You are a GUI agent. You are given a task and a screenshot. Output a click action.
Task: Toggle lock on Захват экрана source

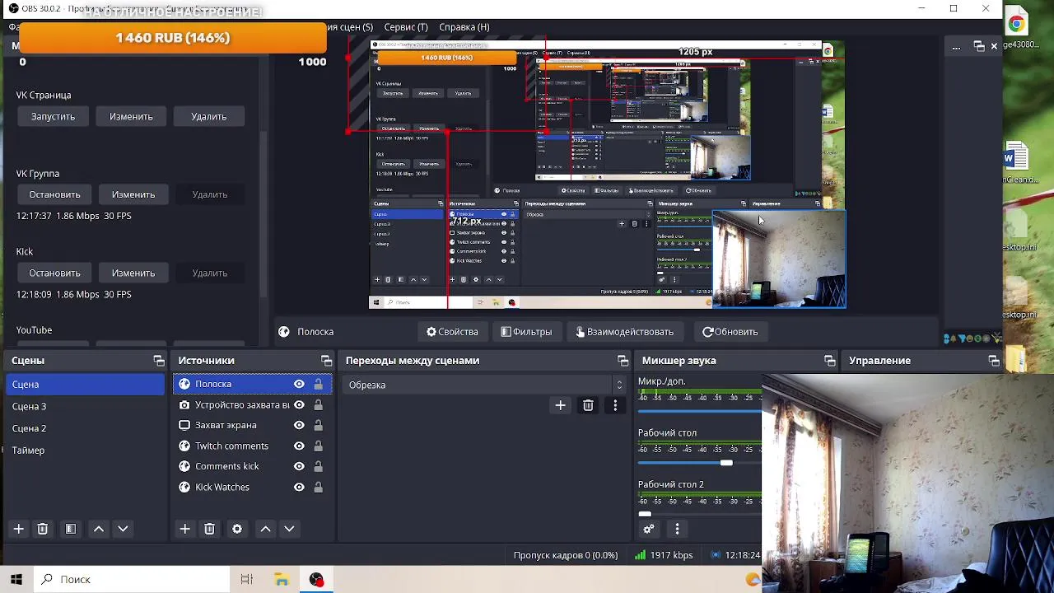[x=318, y=425]
